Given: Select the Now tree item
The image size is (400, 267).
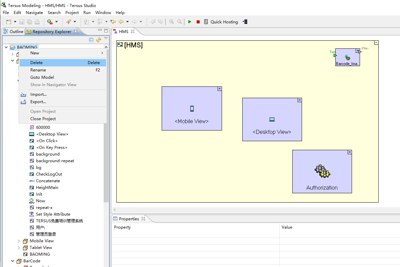Looking at the screenshot, I should (37, 201).
